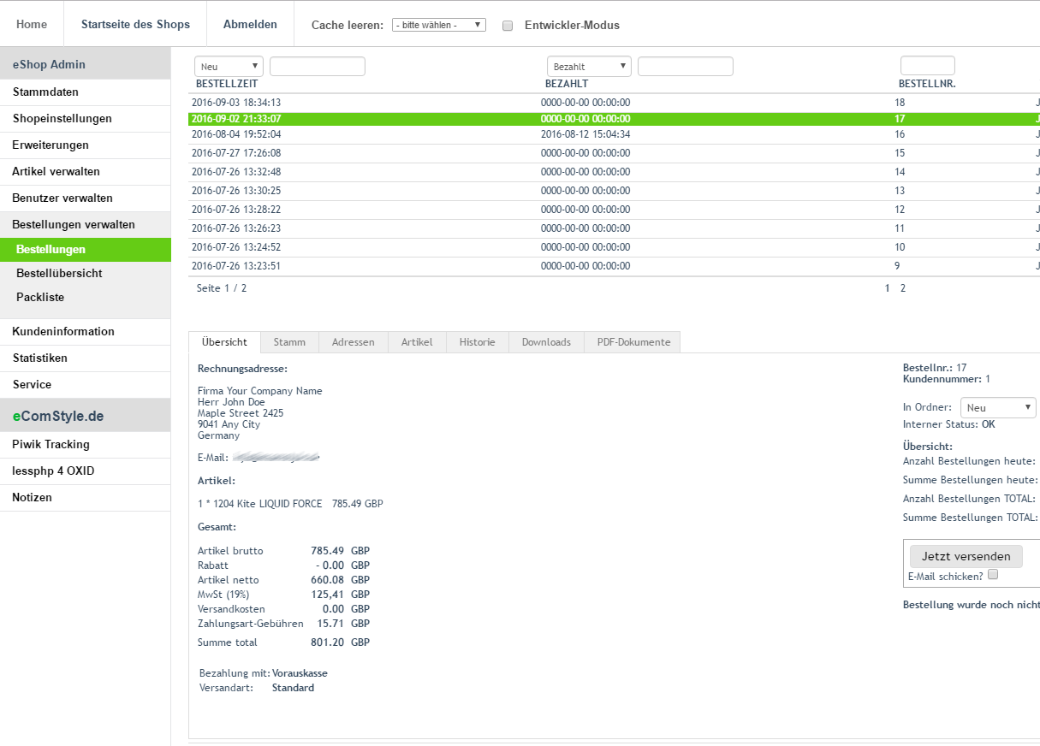Click the article line 1204 Kite LIQUID FORCE
Screen dimensions: 1040x746
click(290, 504)
